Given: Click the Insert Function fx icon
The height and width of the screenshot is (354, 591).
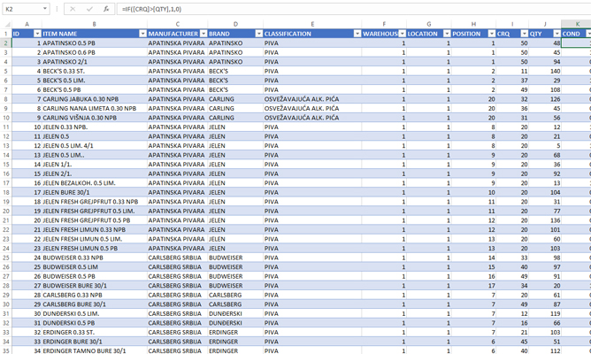Looking at the screenshot, I should point(106,9).
